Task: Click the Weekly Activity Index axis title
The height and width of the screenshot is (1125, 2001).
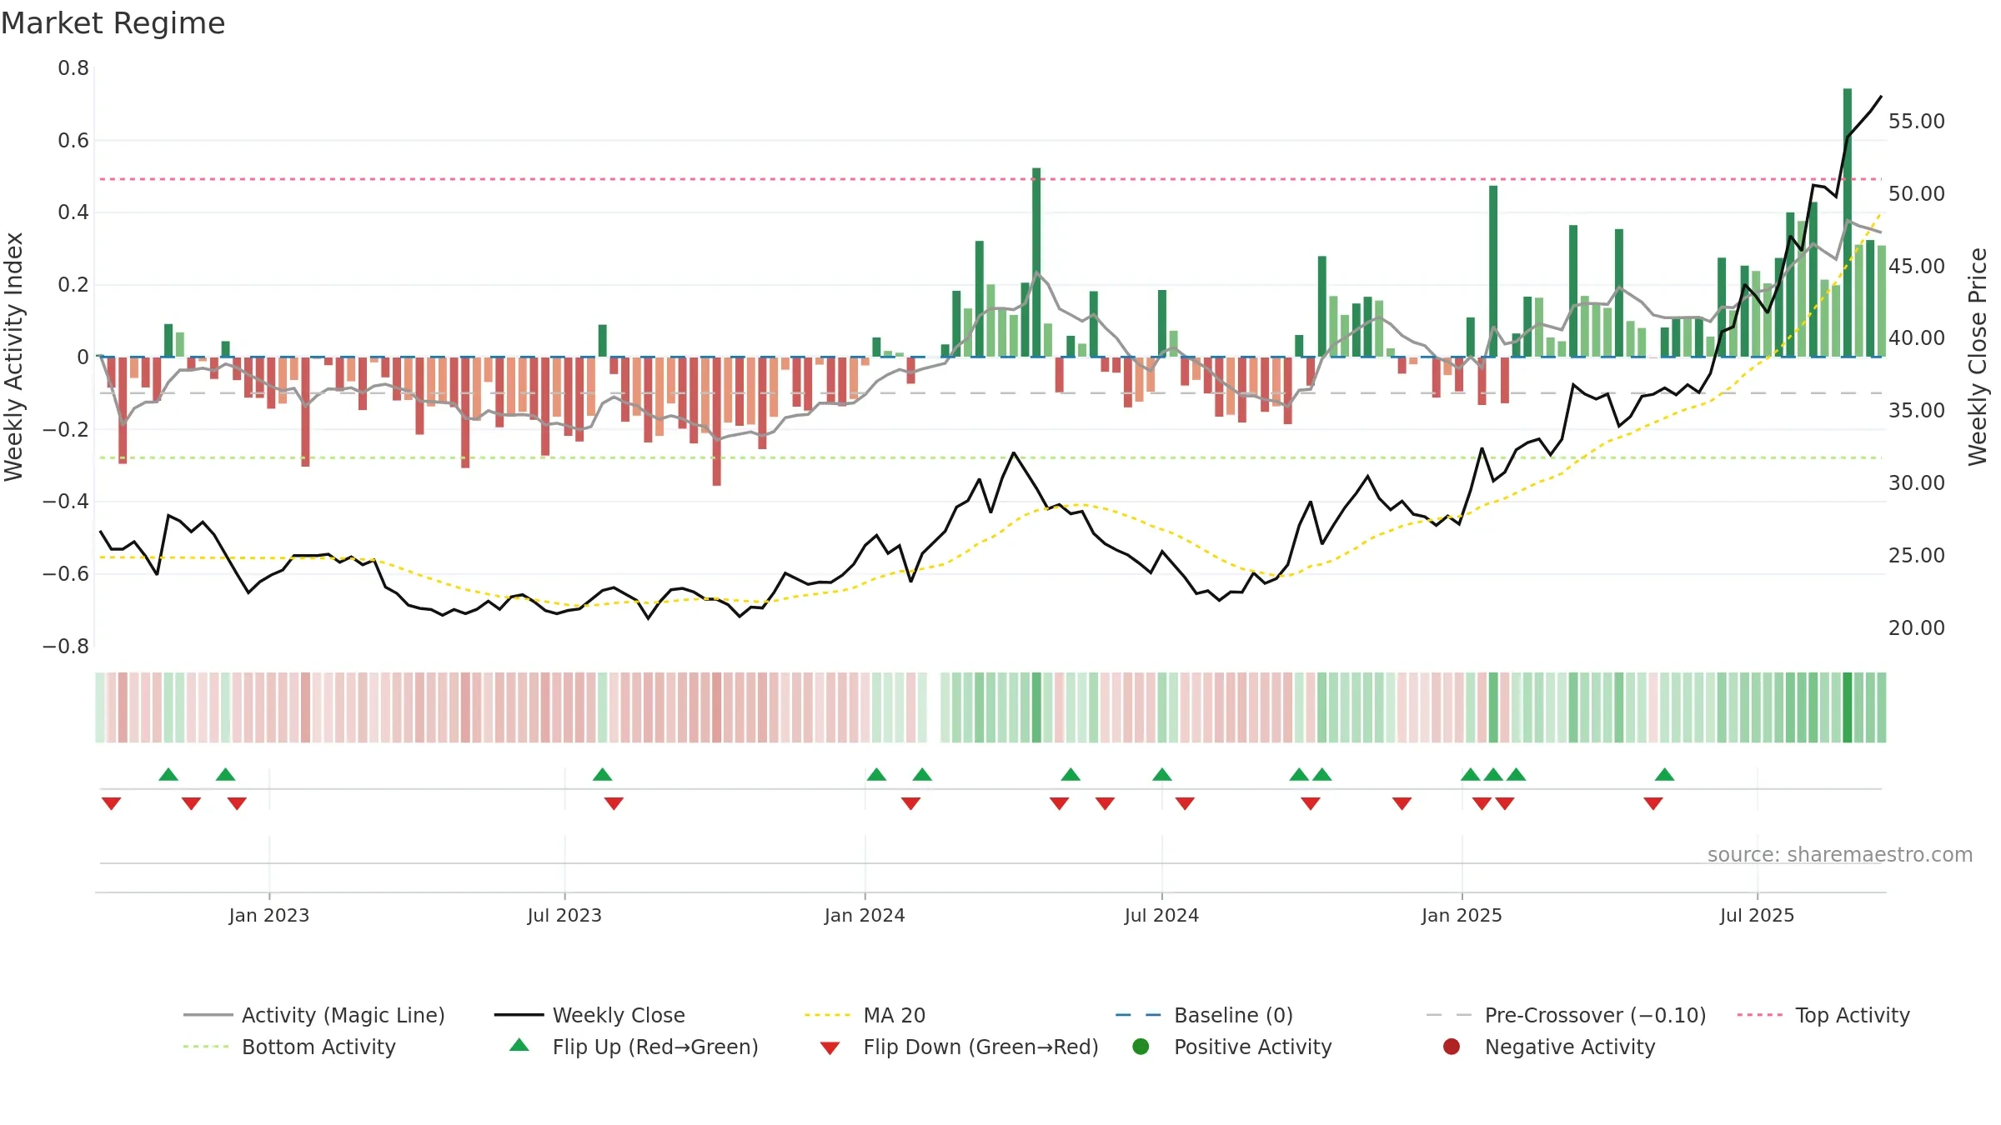Action: (x=13, y=357)
